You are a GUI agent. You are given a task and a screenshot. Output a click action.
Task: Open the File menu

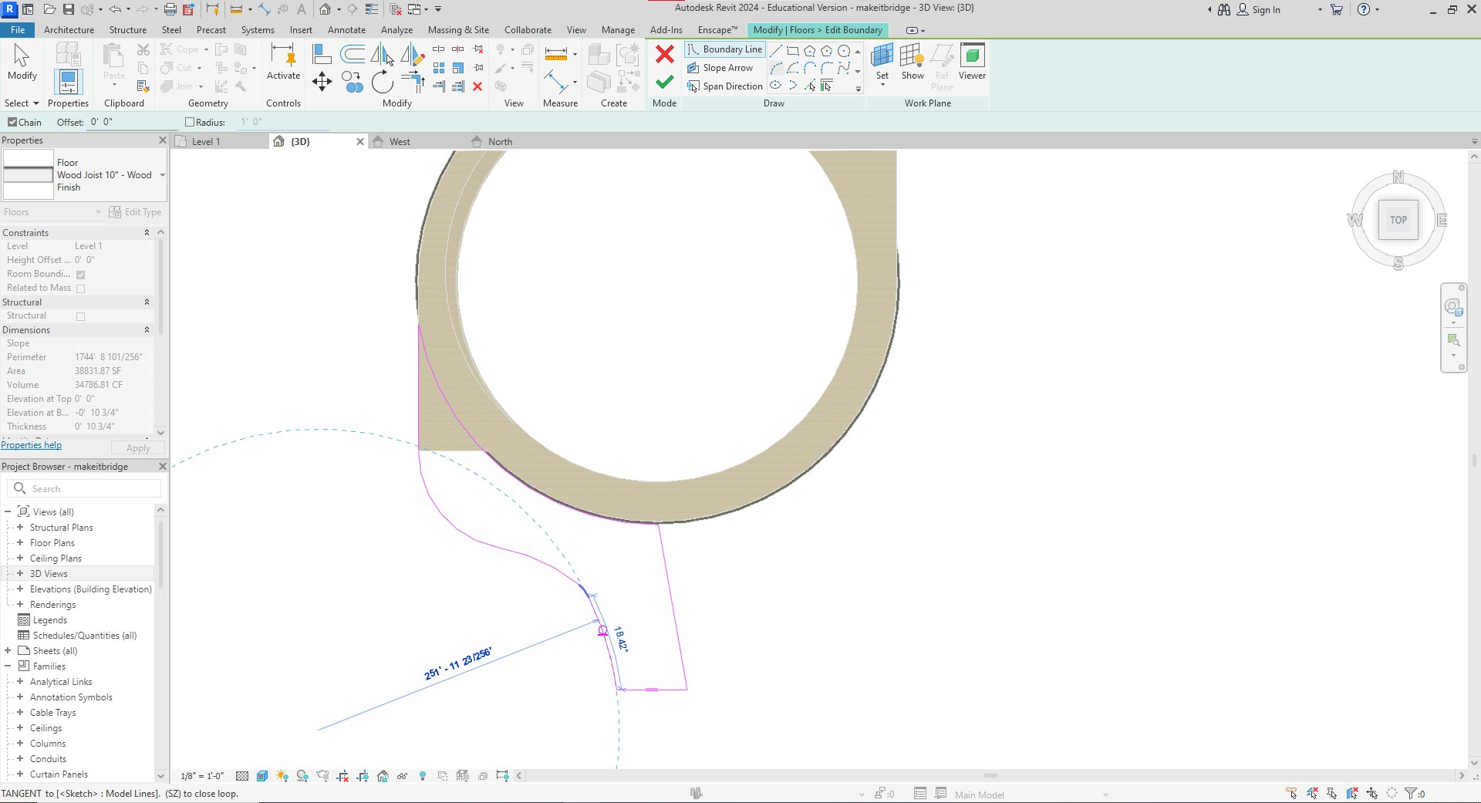tap(18, 30)
